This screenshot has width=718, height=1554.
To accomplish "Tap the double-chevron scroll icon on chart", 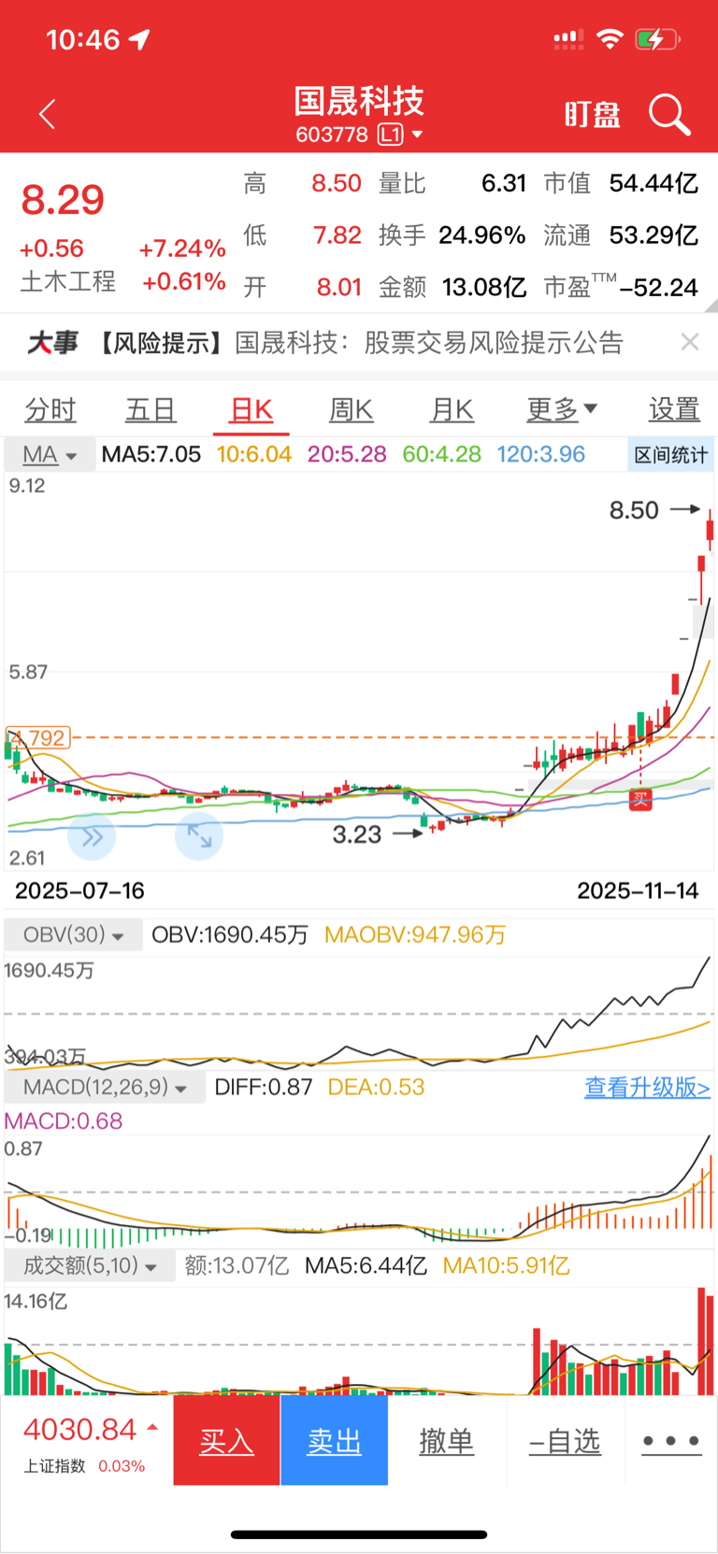I will pyautogui.click(x=92, y=836).
